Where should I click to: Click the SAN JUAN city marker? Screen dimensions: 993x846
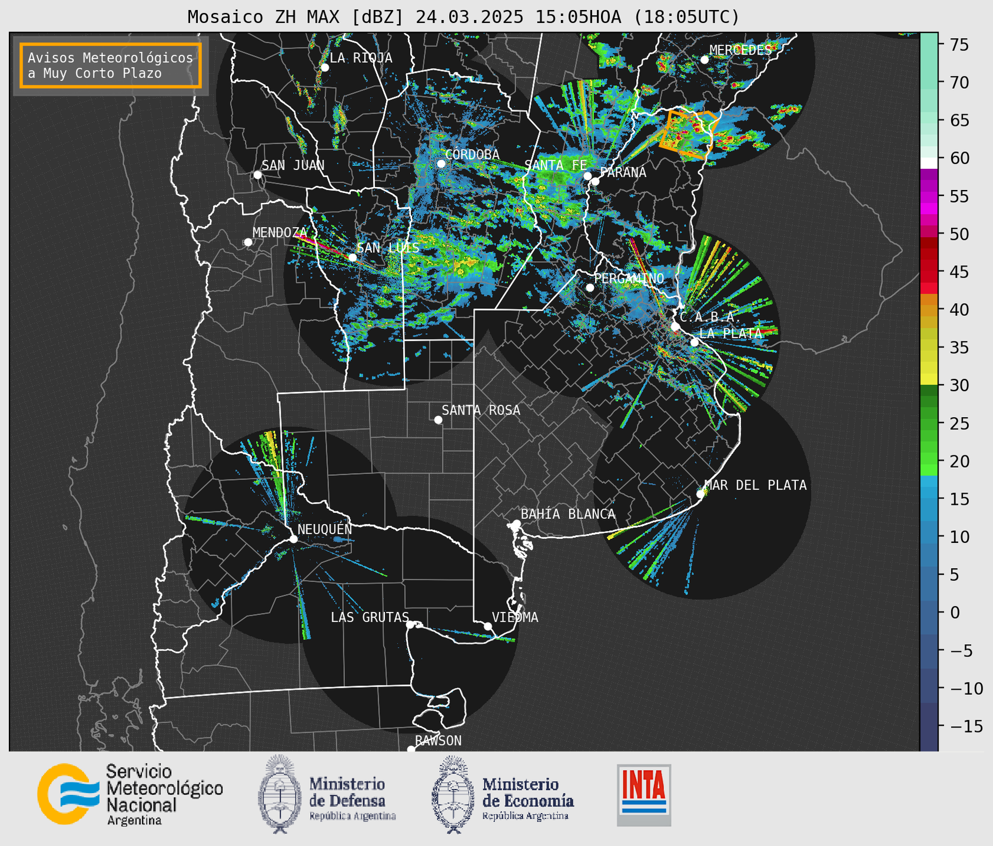tap(257, 175)
